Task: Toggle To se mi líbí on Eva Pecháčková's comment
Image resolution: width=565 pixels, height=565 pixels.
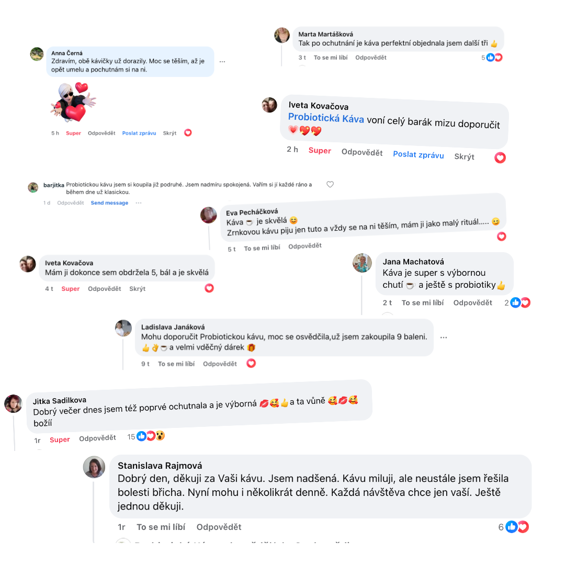Action: pyautogui.click(x=262, y=248)
